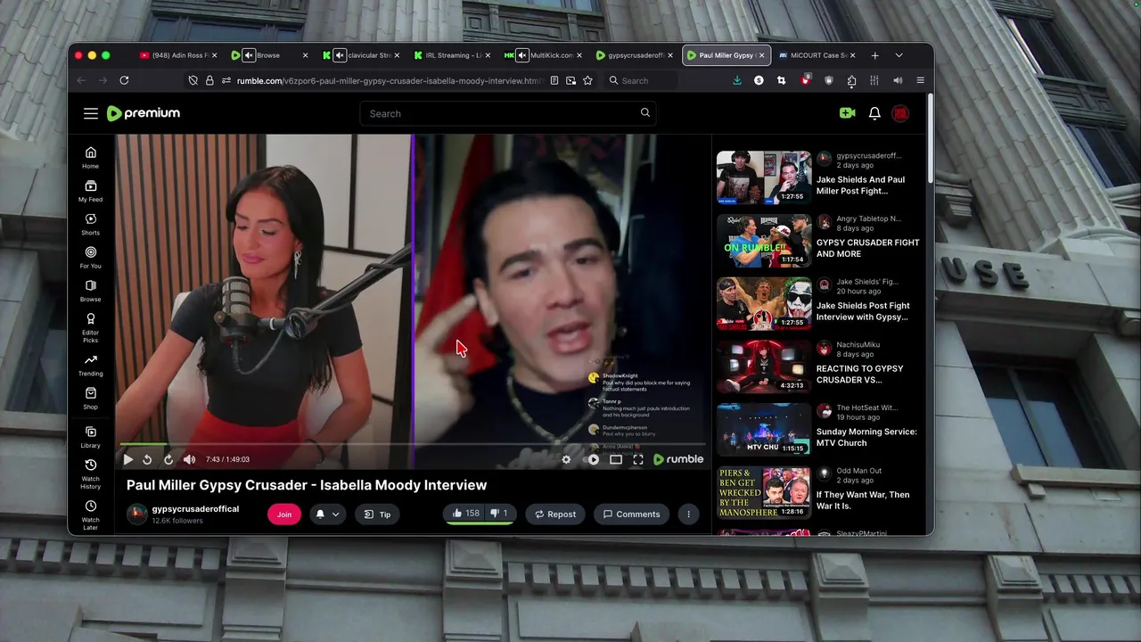Click the Rumble premium logo
The image size is (1141, 642).
tap(144, 113)
